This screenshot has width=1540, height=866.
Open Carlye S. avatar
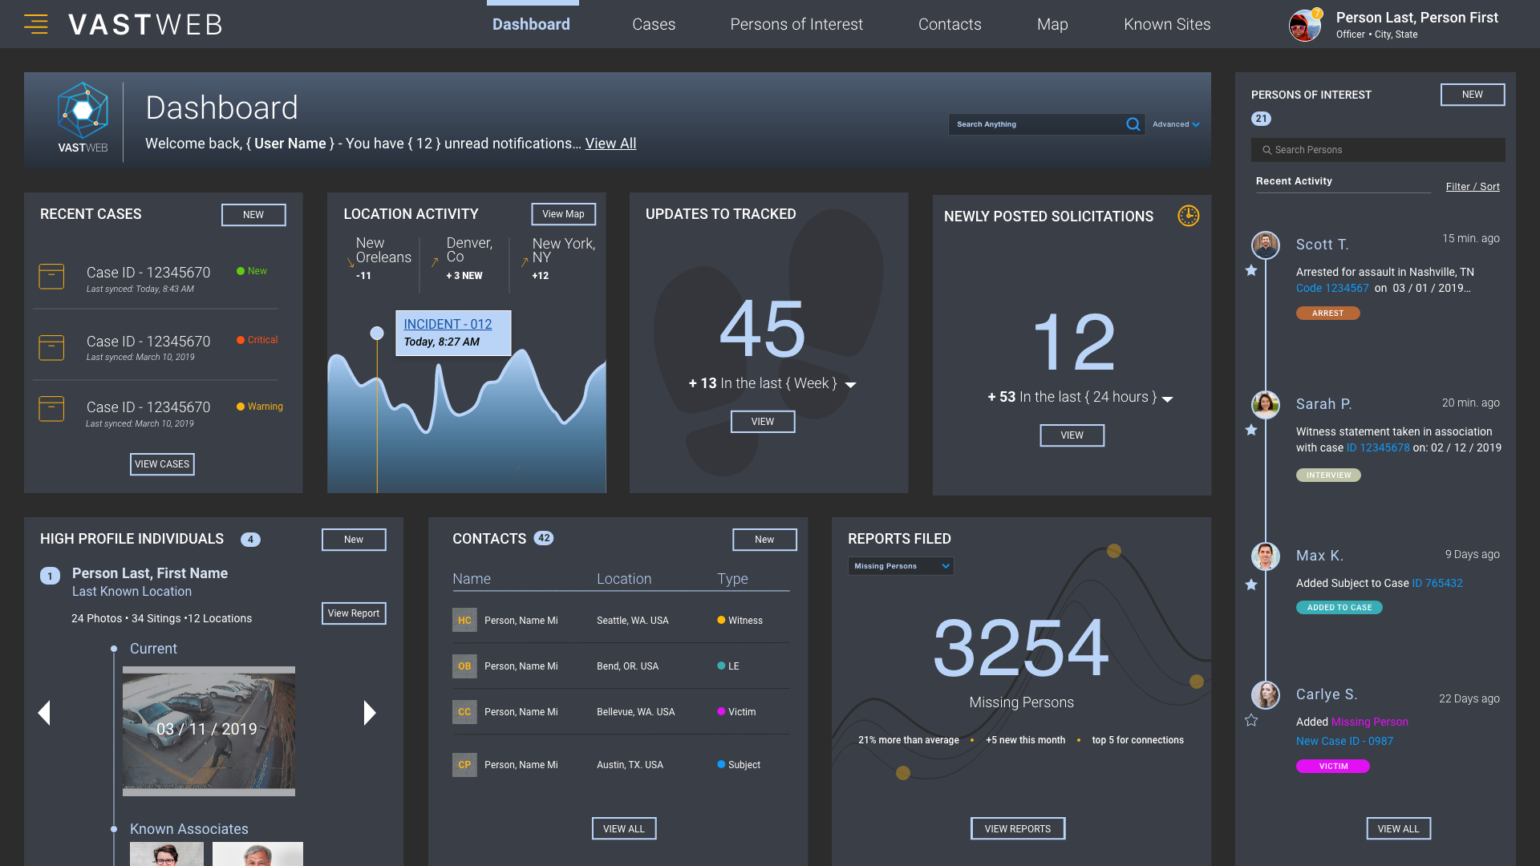click(1266, 694)
